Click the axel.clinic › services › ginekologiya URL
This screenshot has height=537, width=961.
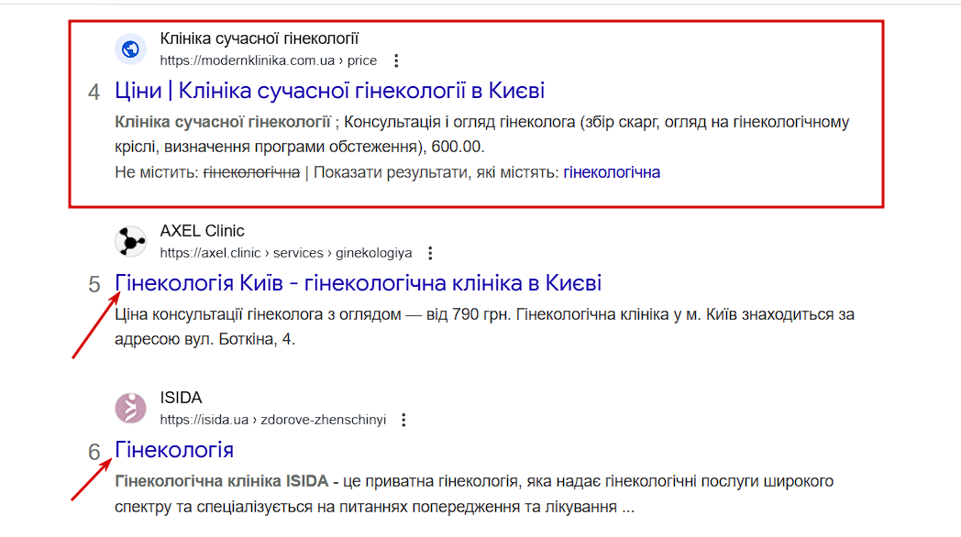tap(286, 253)
